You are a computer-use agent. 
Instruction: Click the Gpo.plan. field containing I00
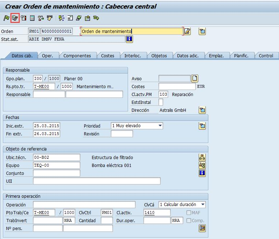[38, 78]
